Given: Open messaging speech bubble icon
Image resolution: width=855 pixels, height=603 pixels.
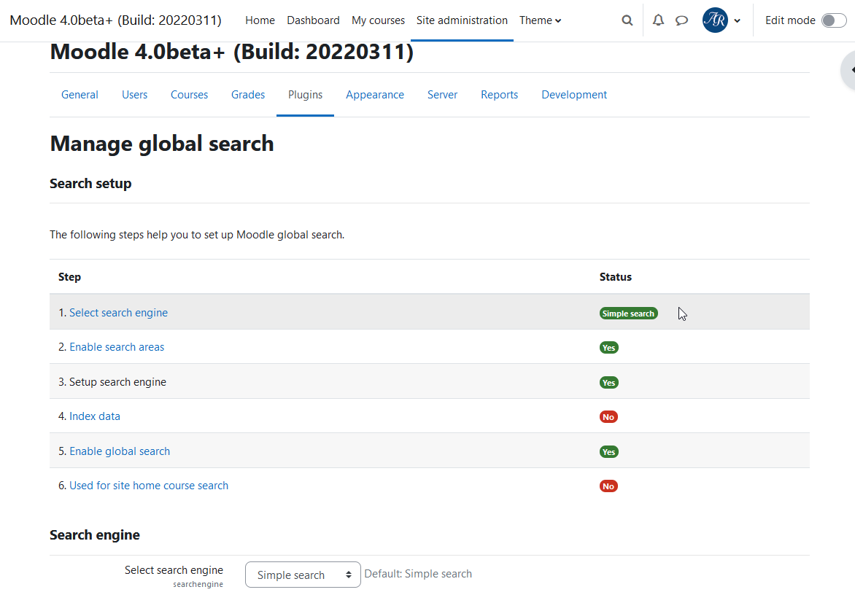Looking at the screenshot, I should (x=681, y=20).
